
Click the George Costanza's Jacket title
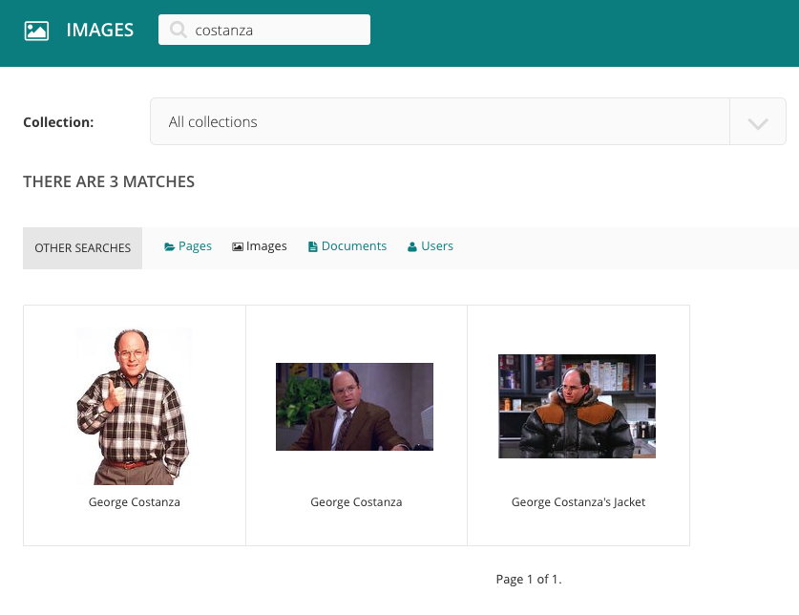pyautogui.click(x=578, y=502)
